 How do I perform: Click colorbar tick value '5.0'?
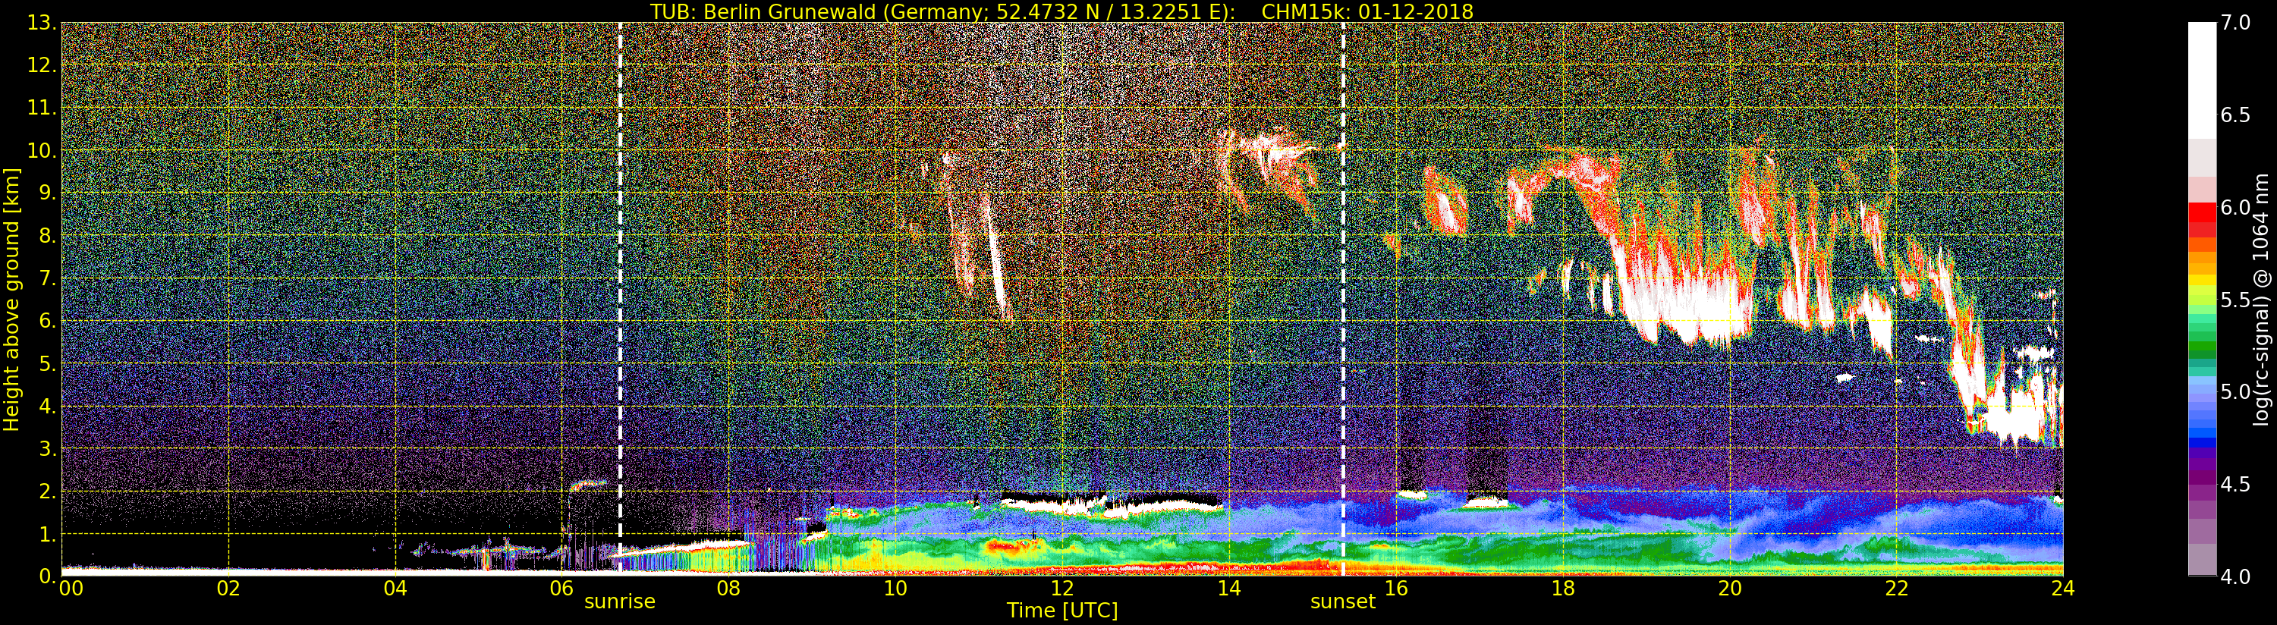pyautogui.click(x=2235, y=391)
